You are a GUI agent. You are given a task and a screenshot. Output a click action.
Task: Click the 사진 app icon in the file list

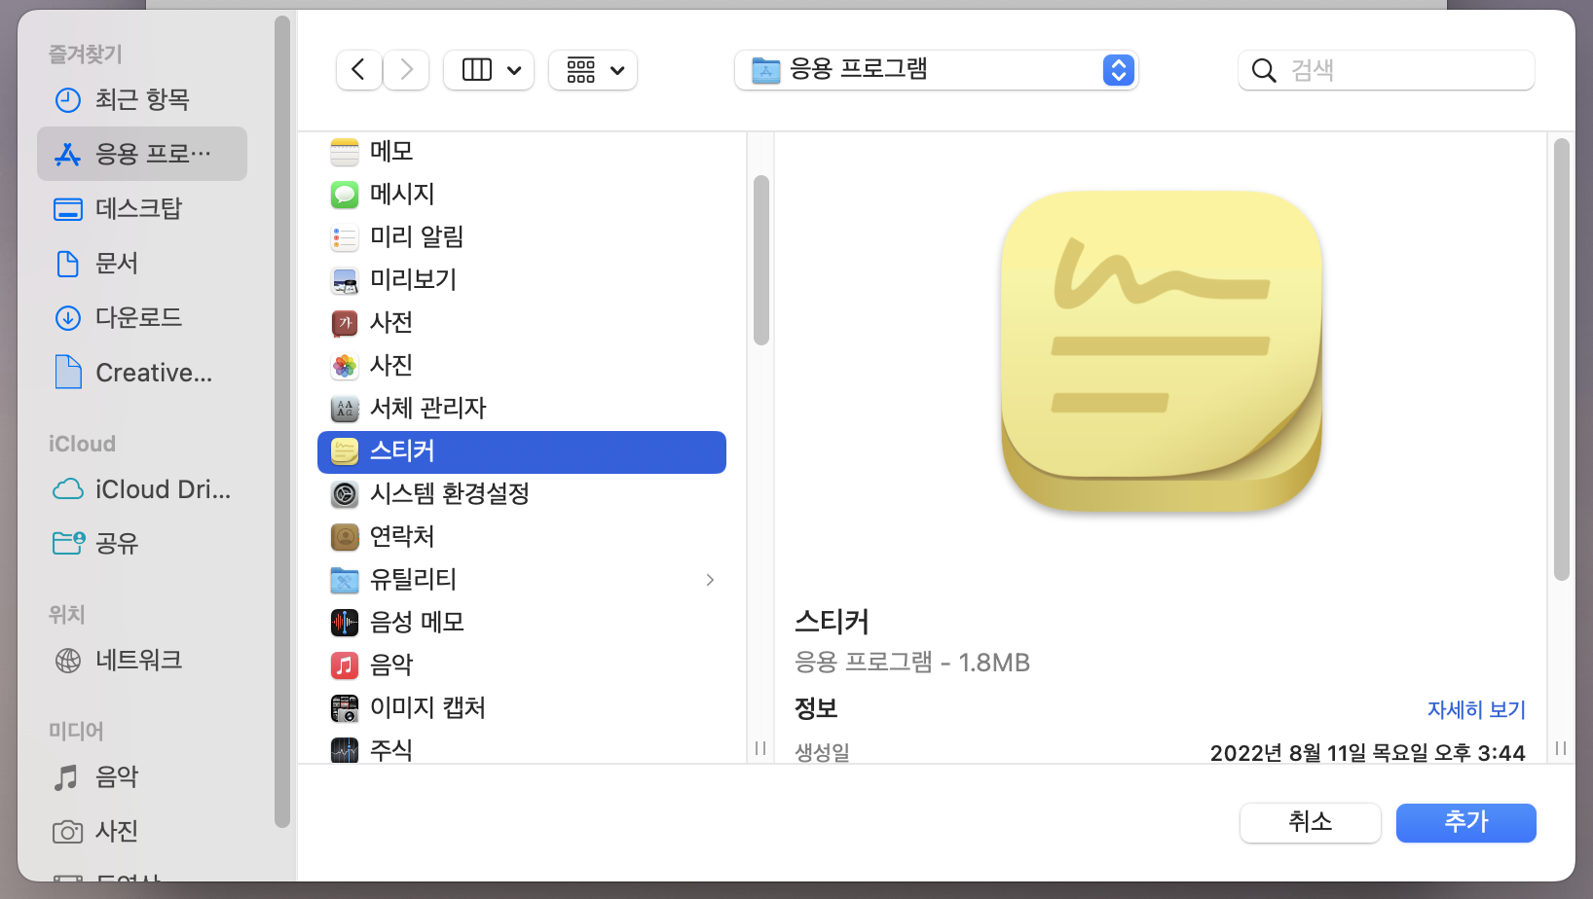[x=345, y=366]
